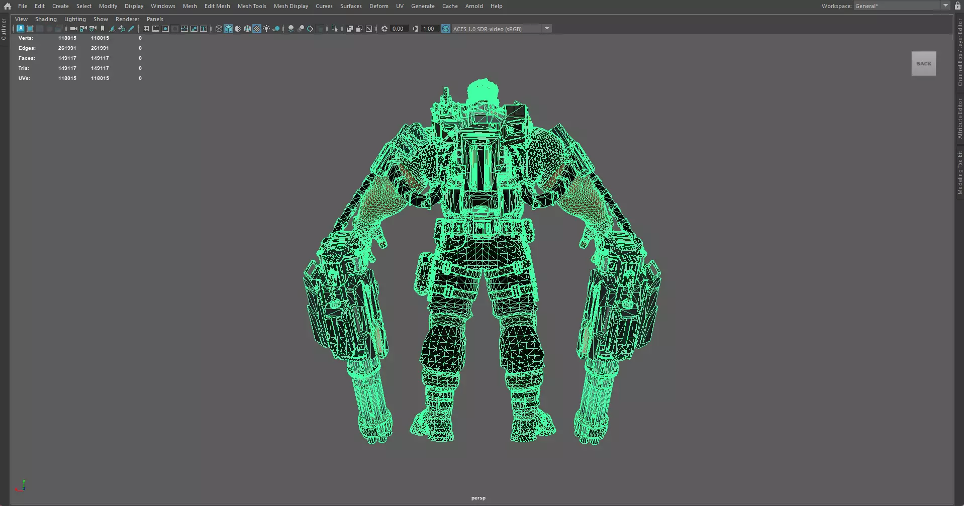964x506 pixels.
Task: Click the 'UVs:' heads-up display label
Action: point(24,78)
